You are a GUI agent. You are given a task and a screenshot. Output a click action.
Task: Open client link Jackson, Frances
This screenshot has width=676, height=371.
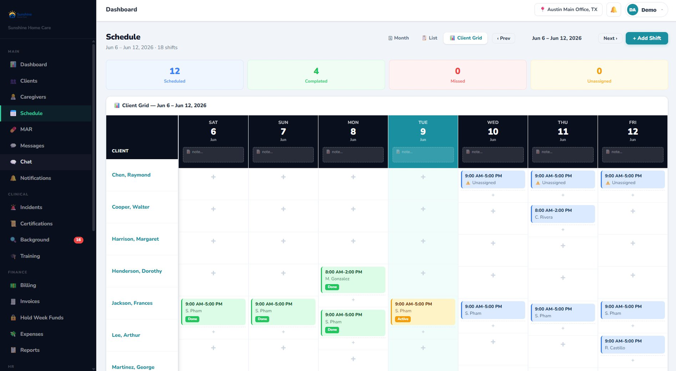(x=132, y=303)
